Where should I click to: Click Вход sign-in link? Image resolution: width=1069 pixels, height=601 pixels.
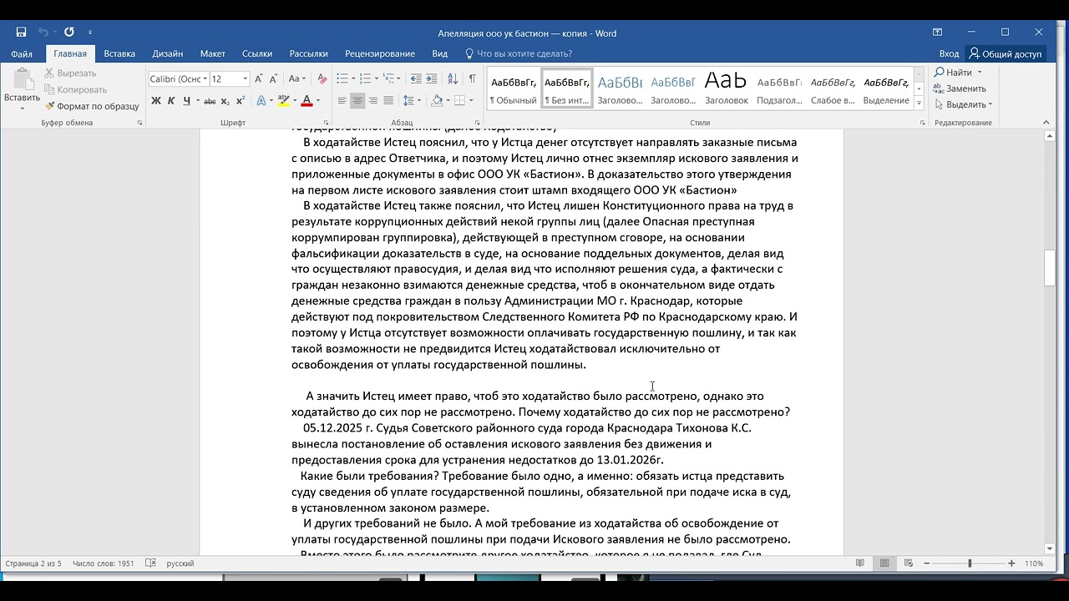[x=949, y=53]
